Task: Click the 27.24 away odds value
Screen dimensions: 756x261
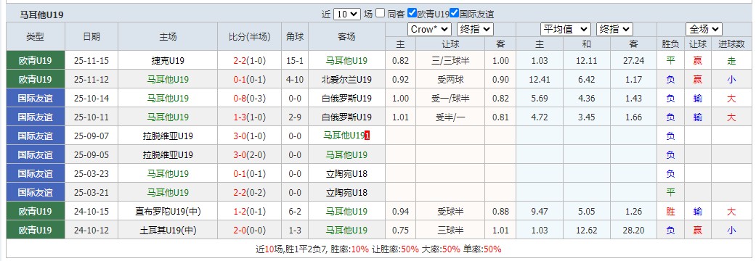Action: point(633,61)
